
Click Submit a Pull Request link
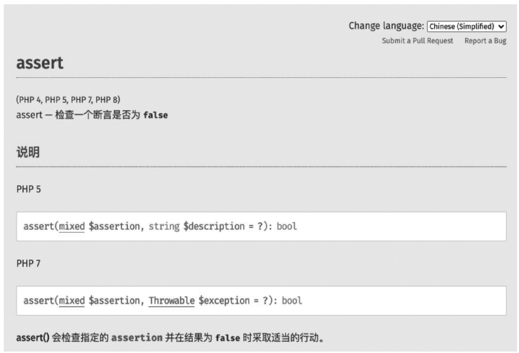(x=417, y=41)
